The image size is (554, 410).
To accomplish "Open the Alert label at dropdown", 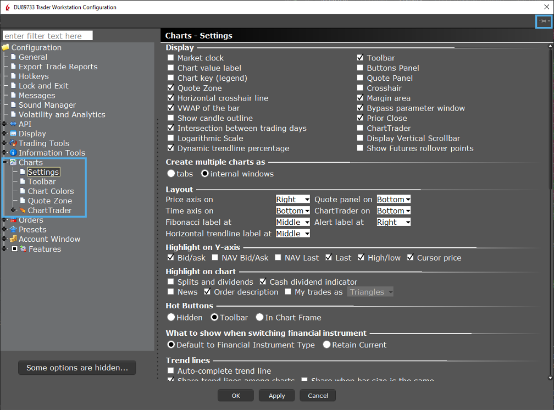I will (x=394, y=222).
